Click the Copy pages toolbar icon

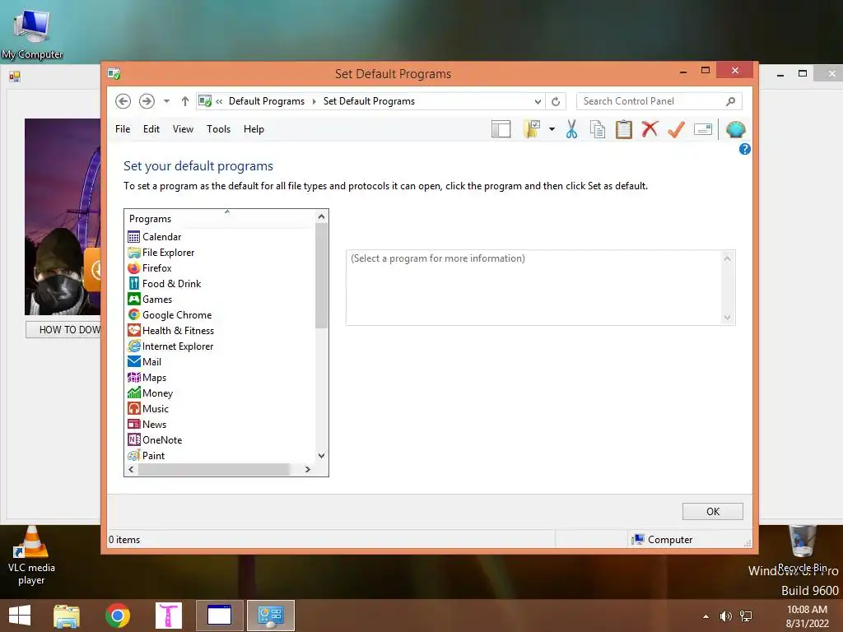pos(598,129)
